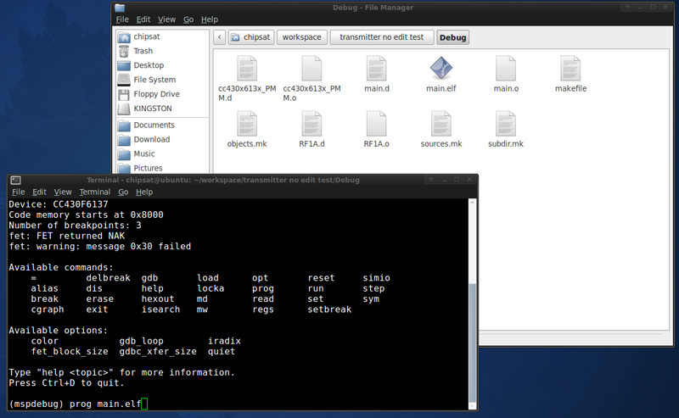Click the 'gdbc_xfer_size' option text

pyautogui.click(x=158, y=351)
